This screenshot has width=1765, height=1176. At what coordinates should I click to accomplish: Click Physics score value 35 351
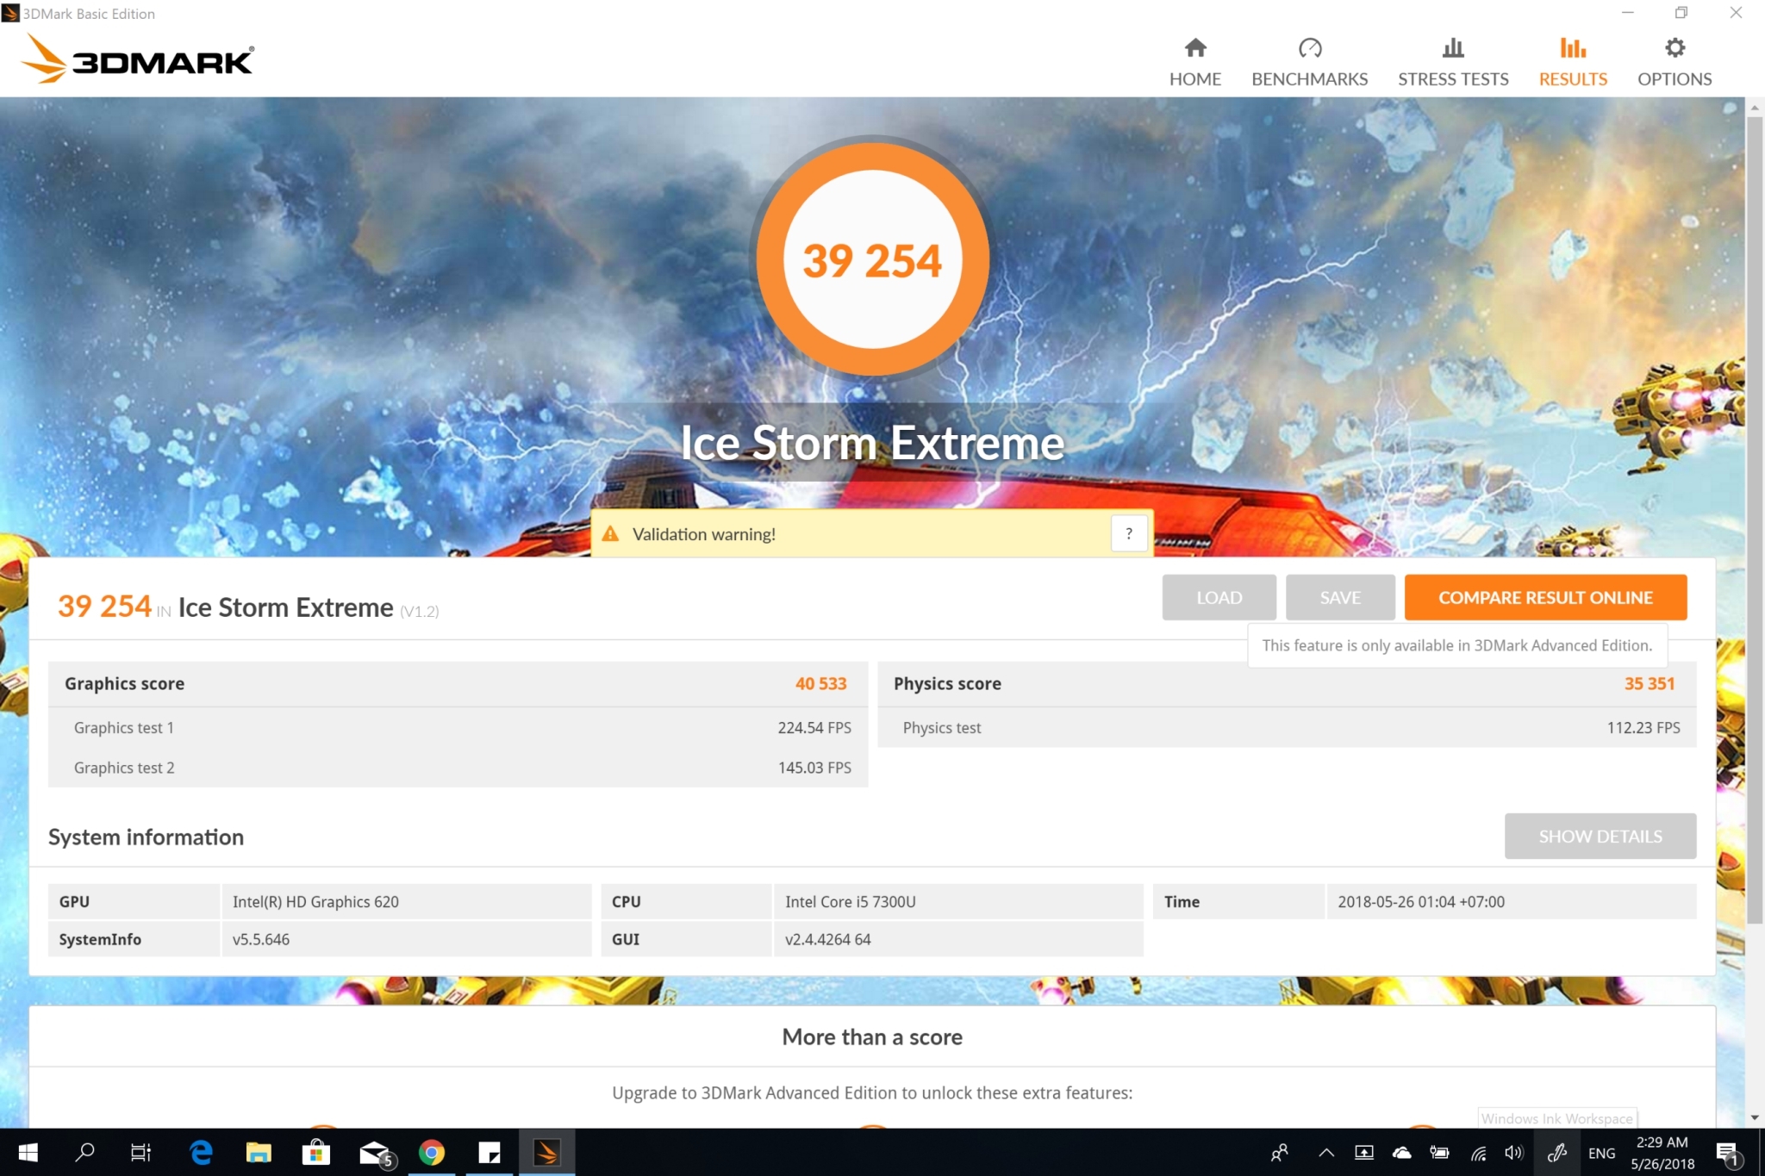coord(1650,684)
